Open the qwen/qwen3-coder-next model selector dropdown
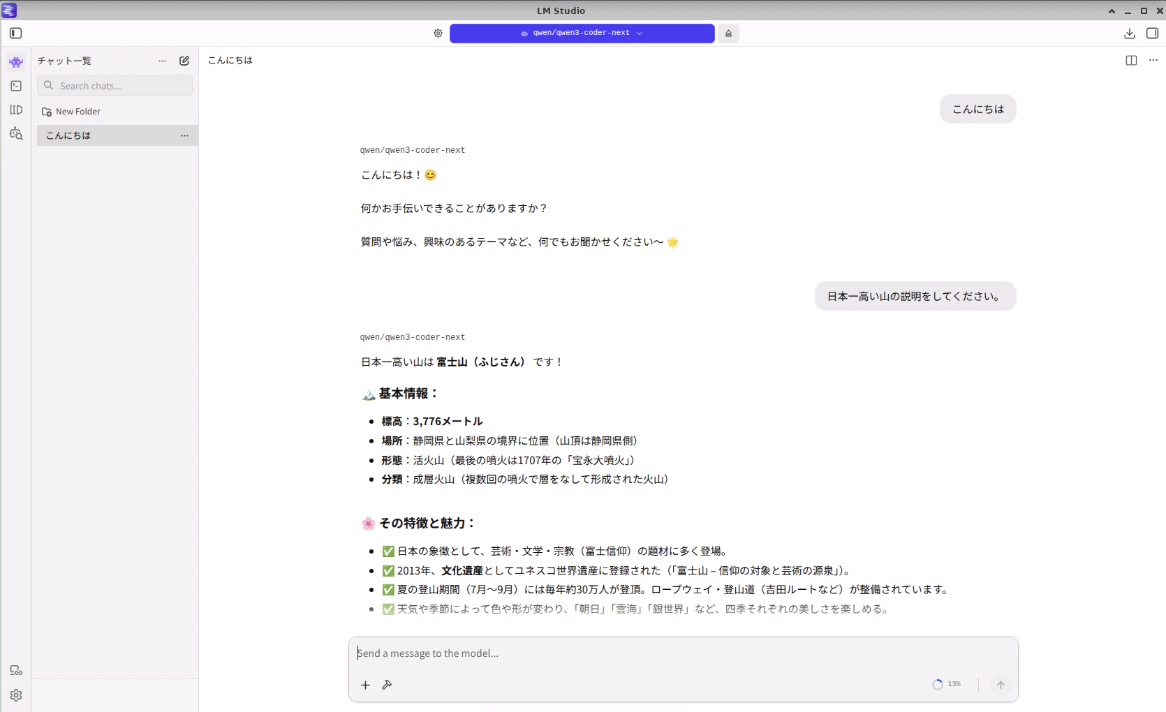The height and width of the screenshot is (712, 1166). pyautogui.click(x=582, y=34)
